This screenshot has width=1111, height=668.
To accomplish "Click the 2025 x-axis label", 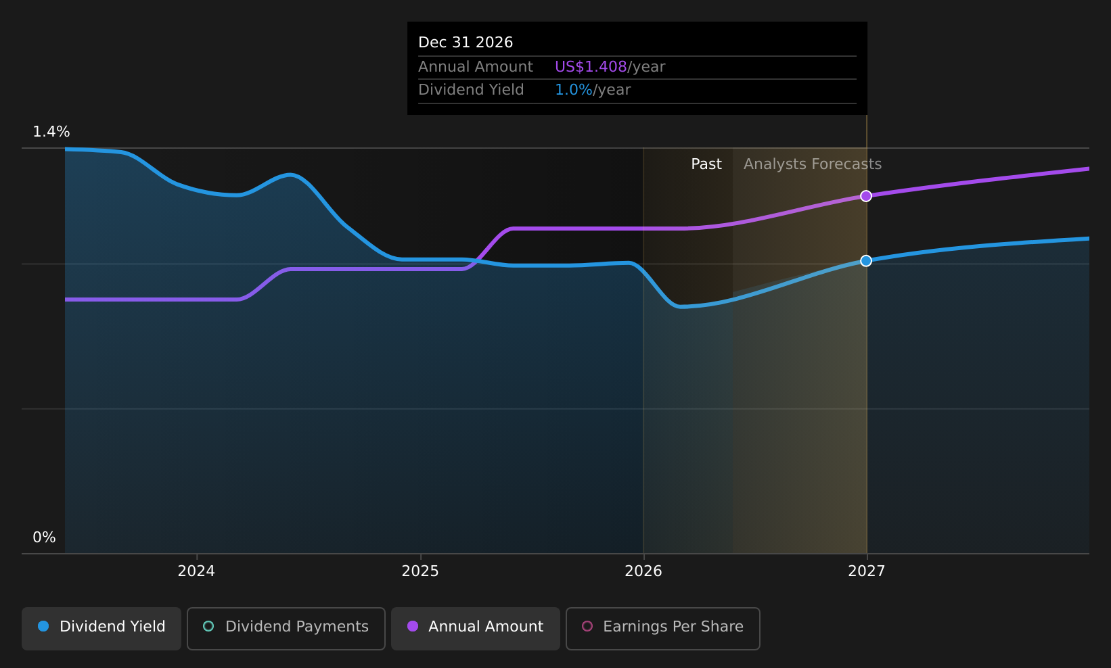I will (420, 571).
